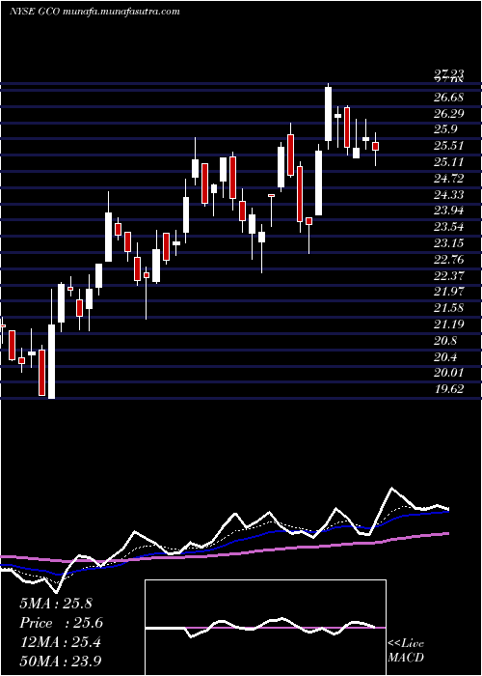Viewport: 482px width, 676px height.
Task: Click the 20.01 price axis label
Action: 448,373
